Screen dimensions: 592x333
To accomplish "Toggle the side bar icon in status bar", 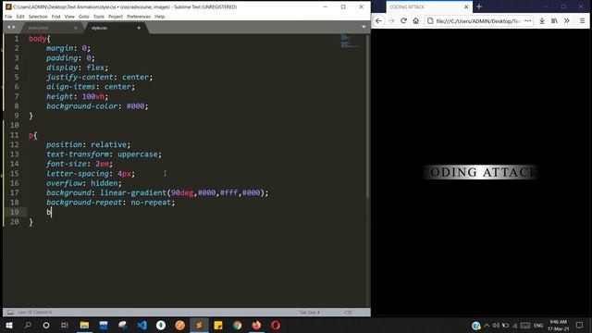I will pos(10,313).
